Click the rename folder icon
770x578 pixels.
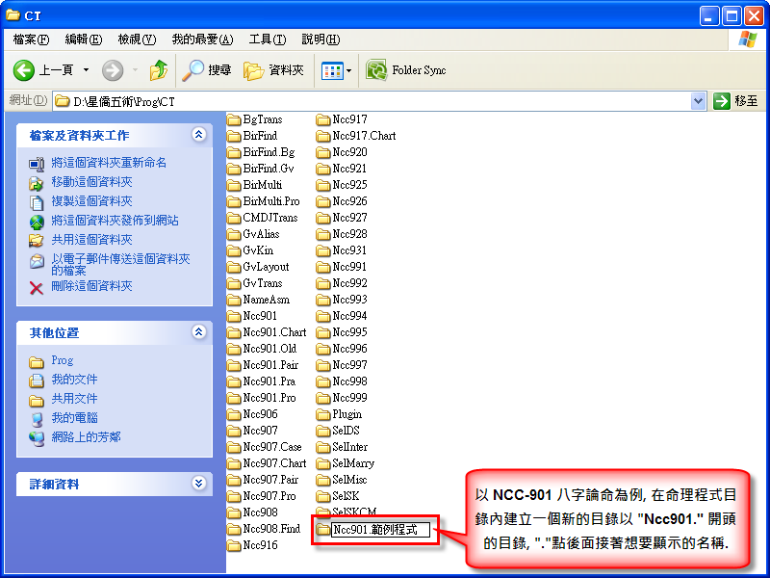37,164
